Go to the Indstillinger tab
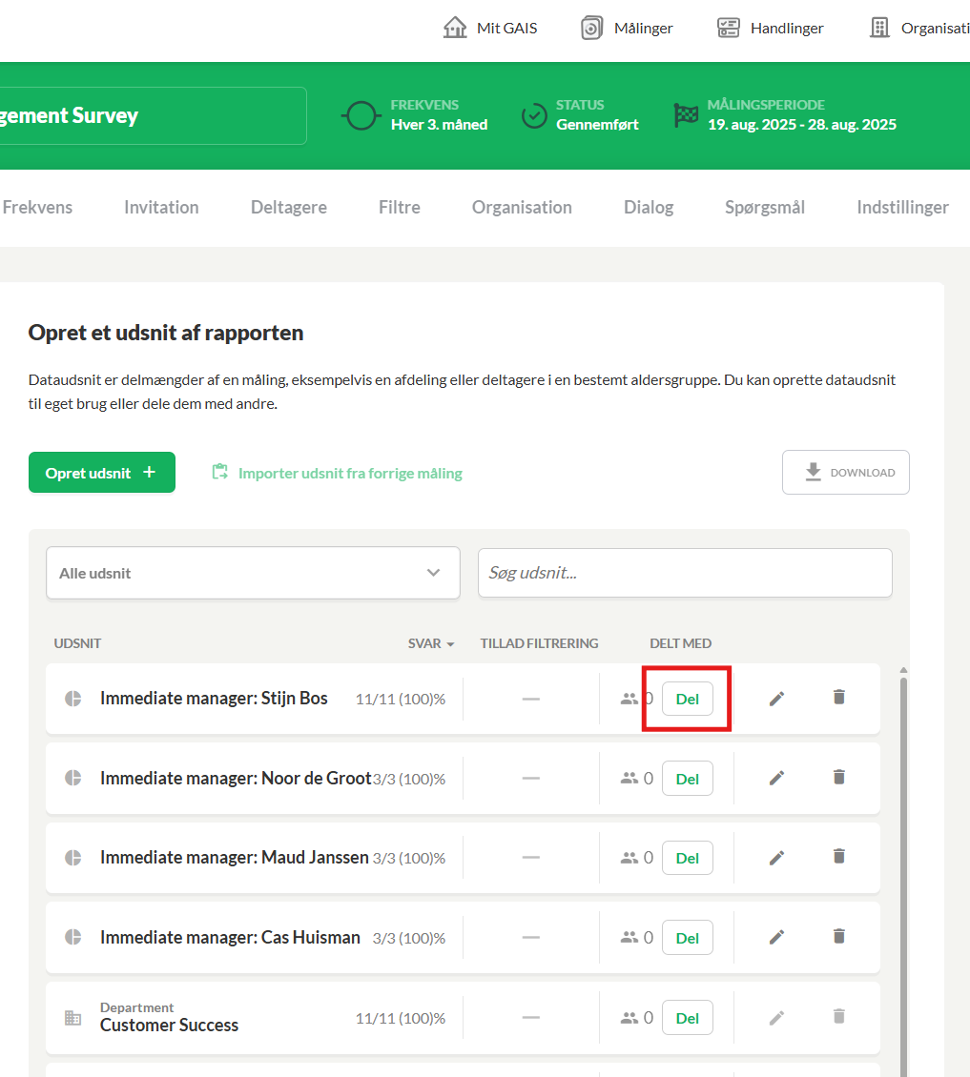The image size is (970, 1077). (902, 208)
